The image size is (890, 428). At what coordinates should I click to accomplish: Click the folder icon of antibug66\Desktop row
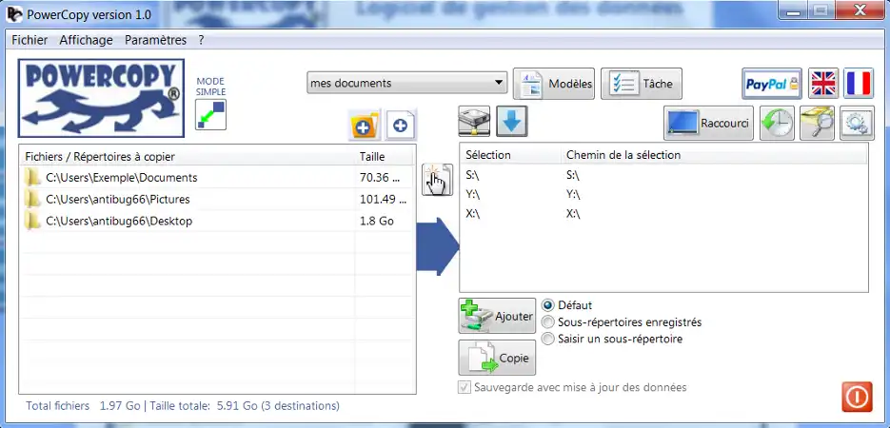(33, 221)
